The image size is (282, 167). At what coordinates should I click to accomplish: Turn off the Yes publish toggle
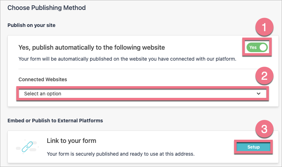click(257, 47)
